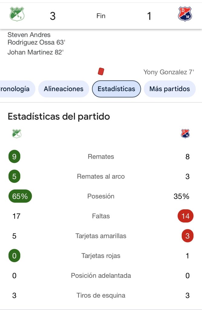This screenshot has width=202, height=310.
Task: Switch to the Más partidos tab
Action: (x=170, y=89)
